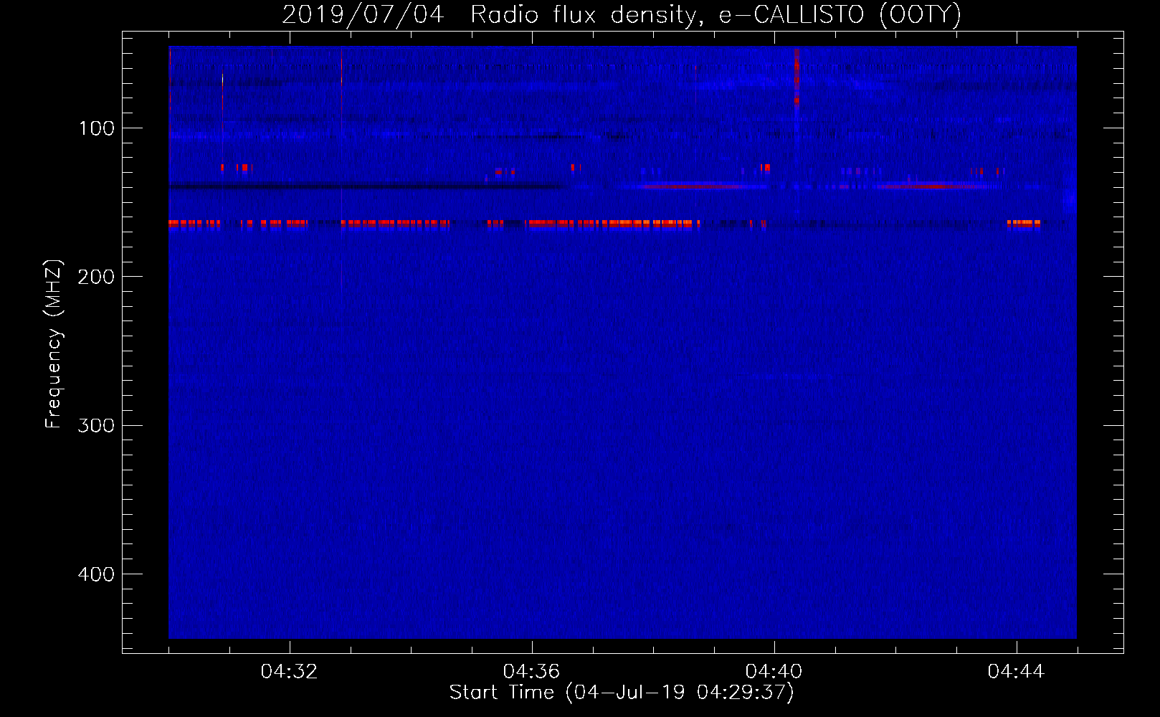Click the 04:44 time tick label

(x=1017, y=672)
